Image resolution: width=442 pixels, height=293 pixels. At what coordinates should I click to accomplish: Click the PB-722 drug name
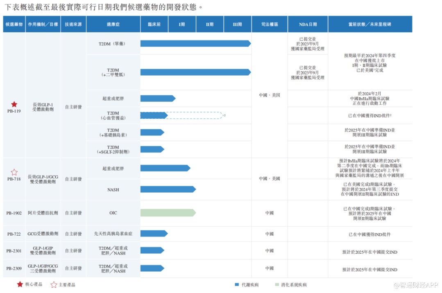(14, 234)
